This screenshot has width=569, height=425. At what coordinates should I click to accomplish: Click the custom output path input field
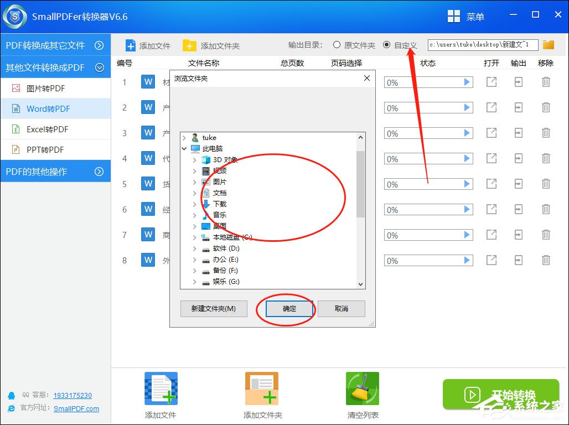480,45
